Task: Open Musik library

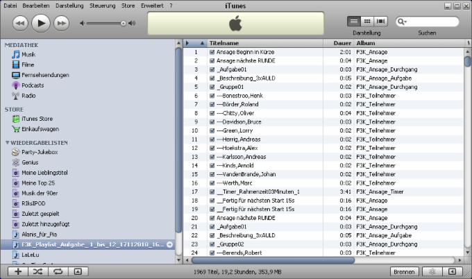Action: 28,54
